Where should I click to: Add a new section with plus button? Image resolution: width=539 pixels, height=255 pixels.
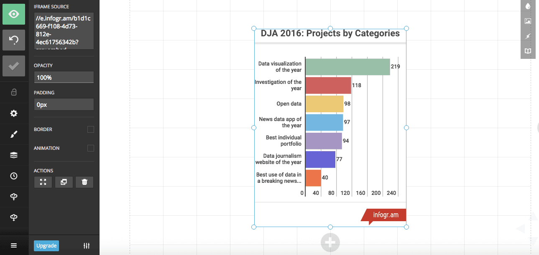pyautogui.click(x=330, y=242)
